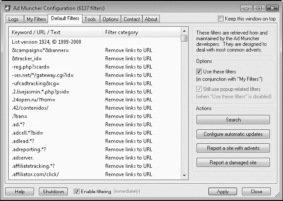The image size is (283, 201).
Task: Select the .adreporting.*? filter row
Action: [95, 149]
